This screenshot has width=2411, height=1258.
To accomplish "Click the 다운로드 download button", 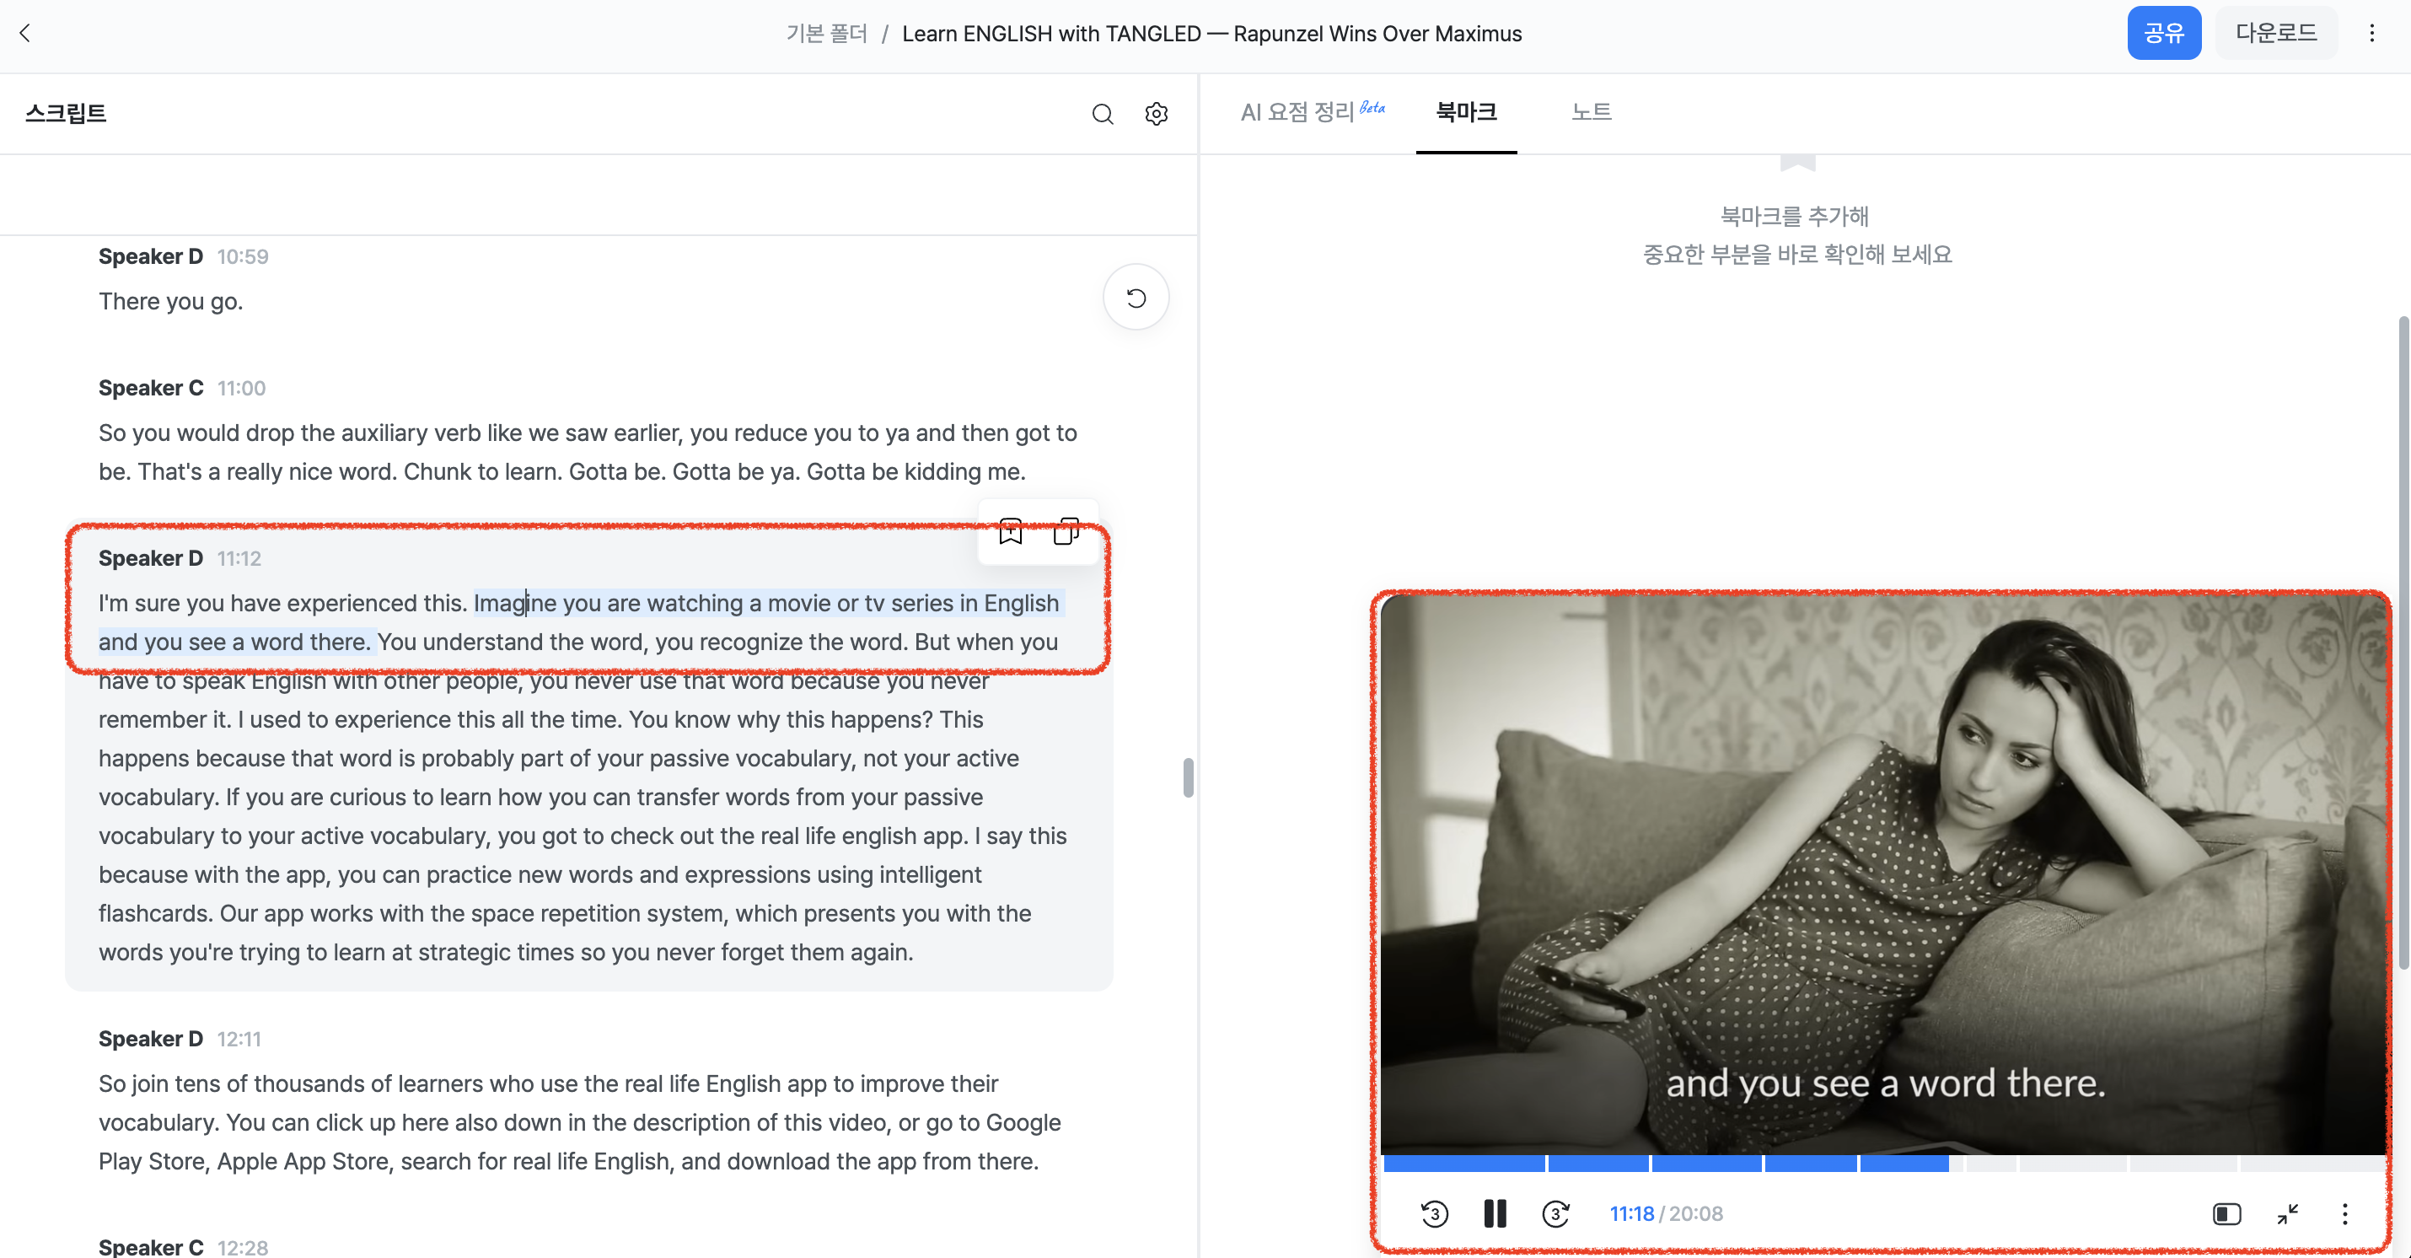I will [x=2276, y=33].
